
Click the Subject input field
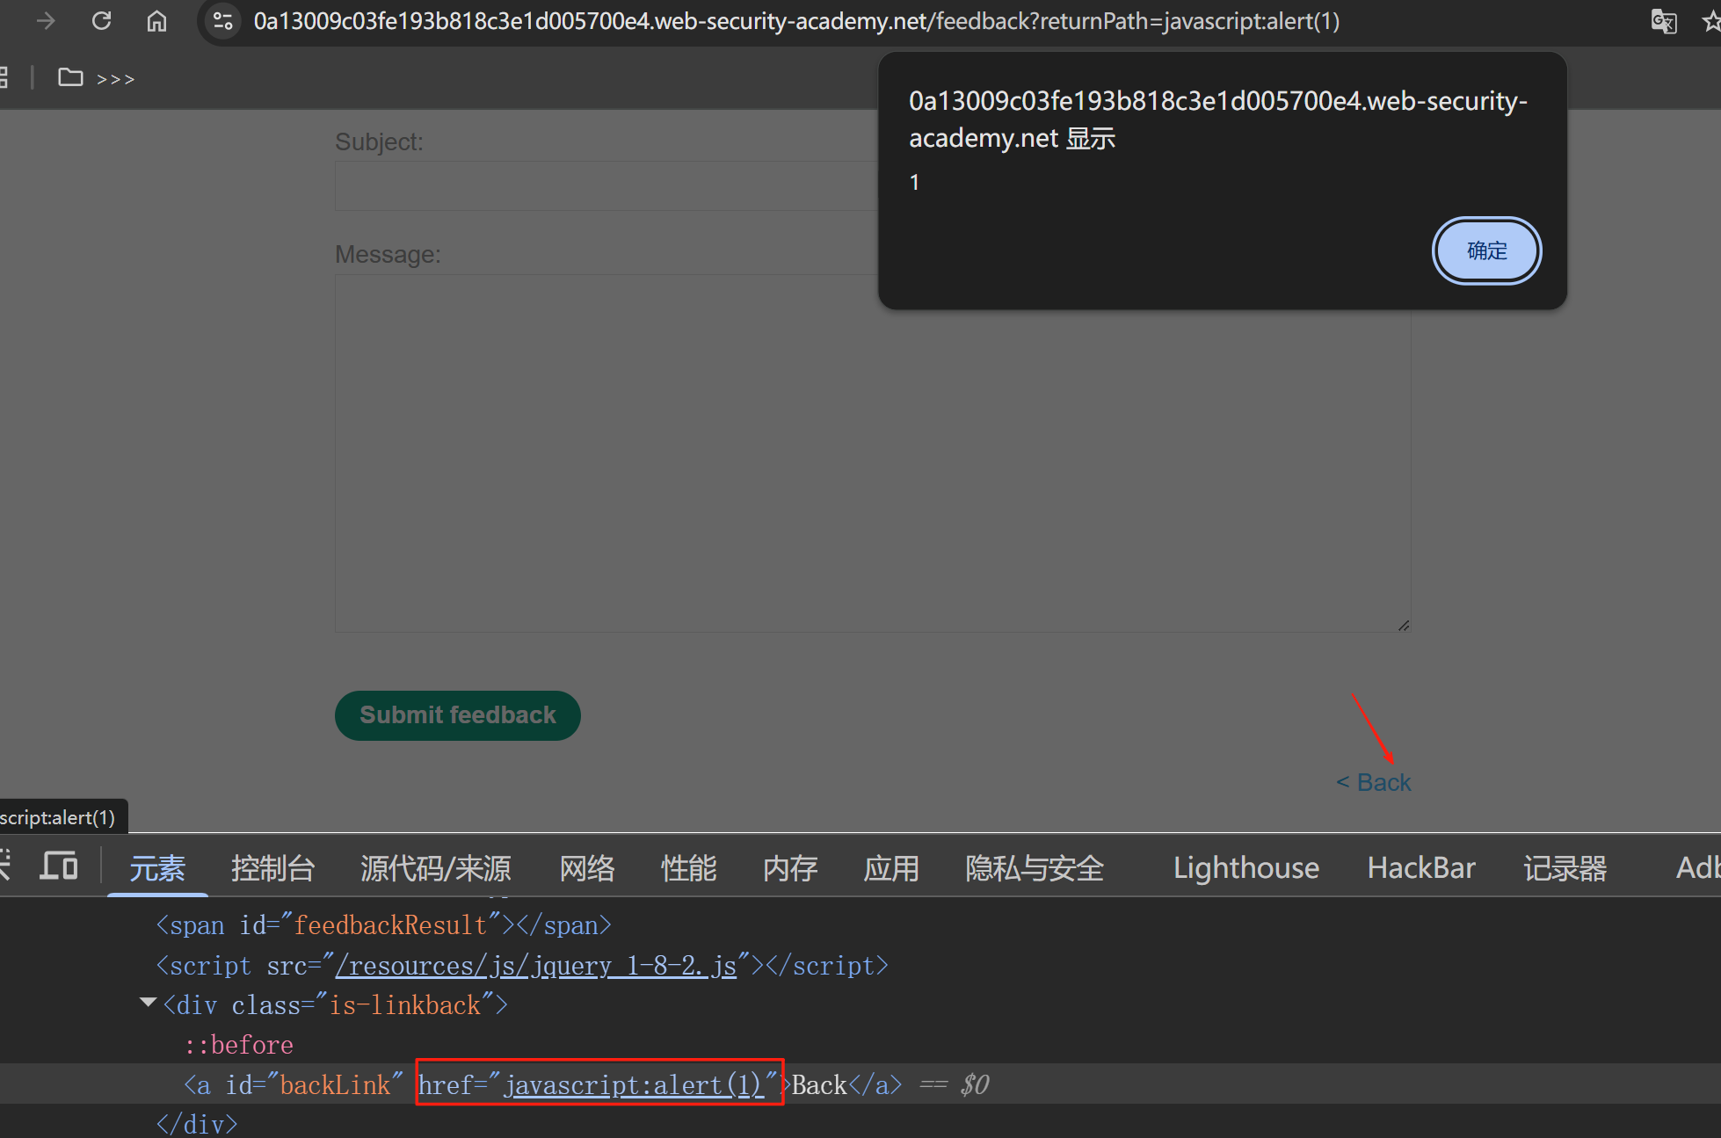606,185
